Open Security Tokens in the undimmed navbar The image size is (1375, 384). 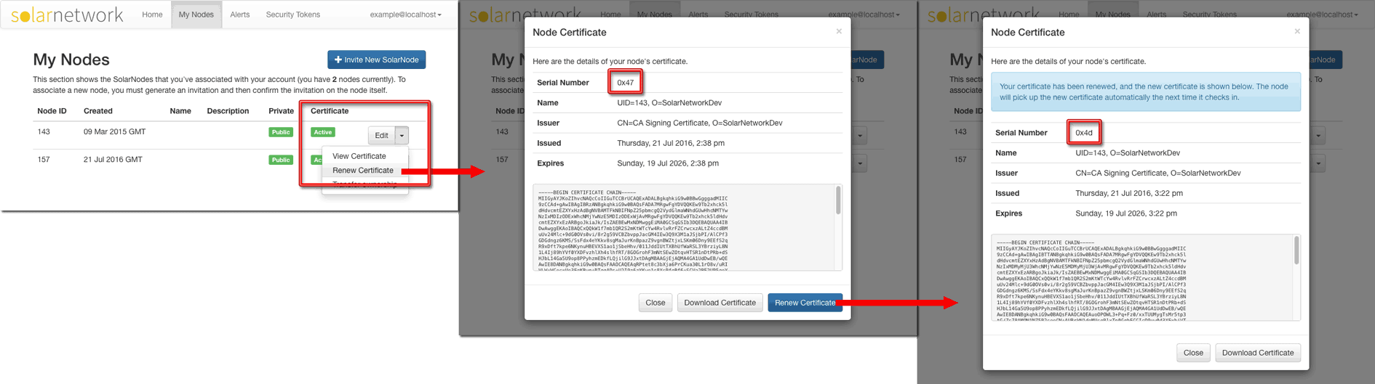(x=292, y=15)
